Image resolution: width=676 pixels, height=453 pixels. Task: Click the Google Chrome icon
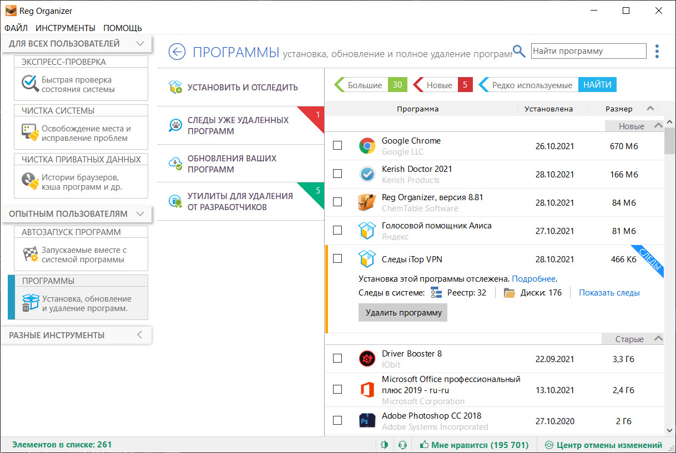367,146
